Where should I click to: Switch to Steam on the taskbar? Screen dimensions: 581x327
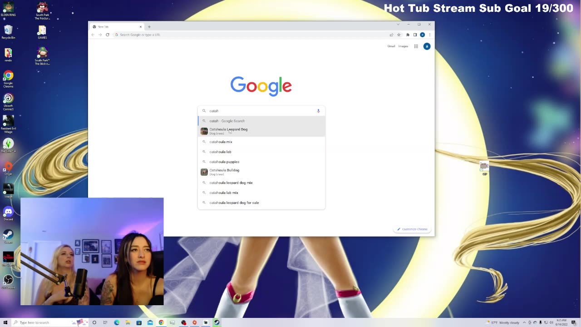(x=217, y=322)
